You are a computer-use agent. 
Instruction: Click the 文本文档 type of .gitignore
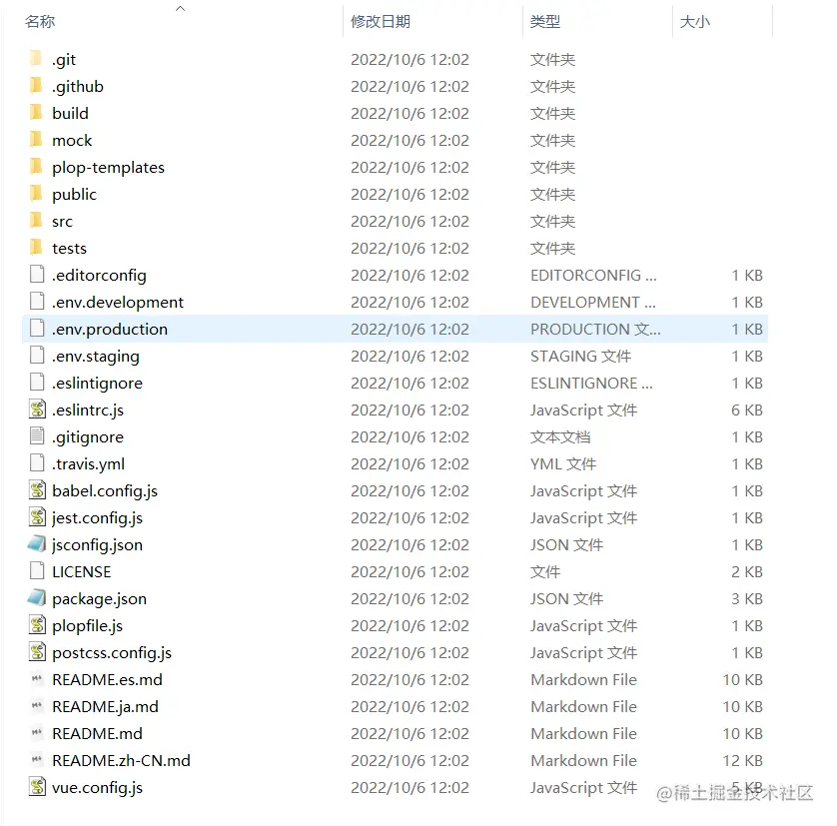[x=560, y=436]
